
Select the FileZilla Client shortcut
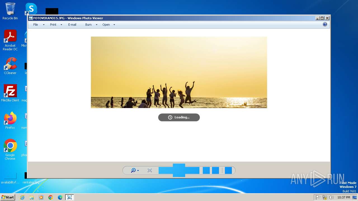pyautogui.click(x=10, y=93)
